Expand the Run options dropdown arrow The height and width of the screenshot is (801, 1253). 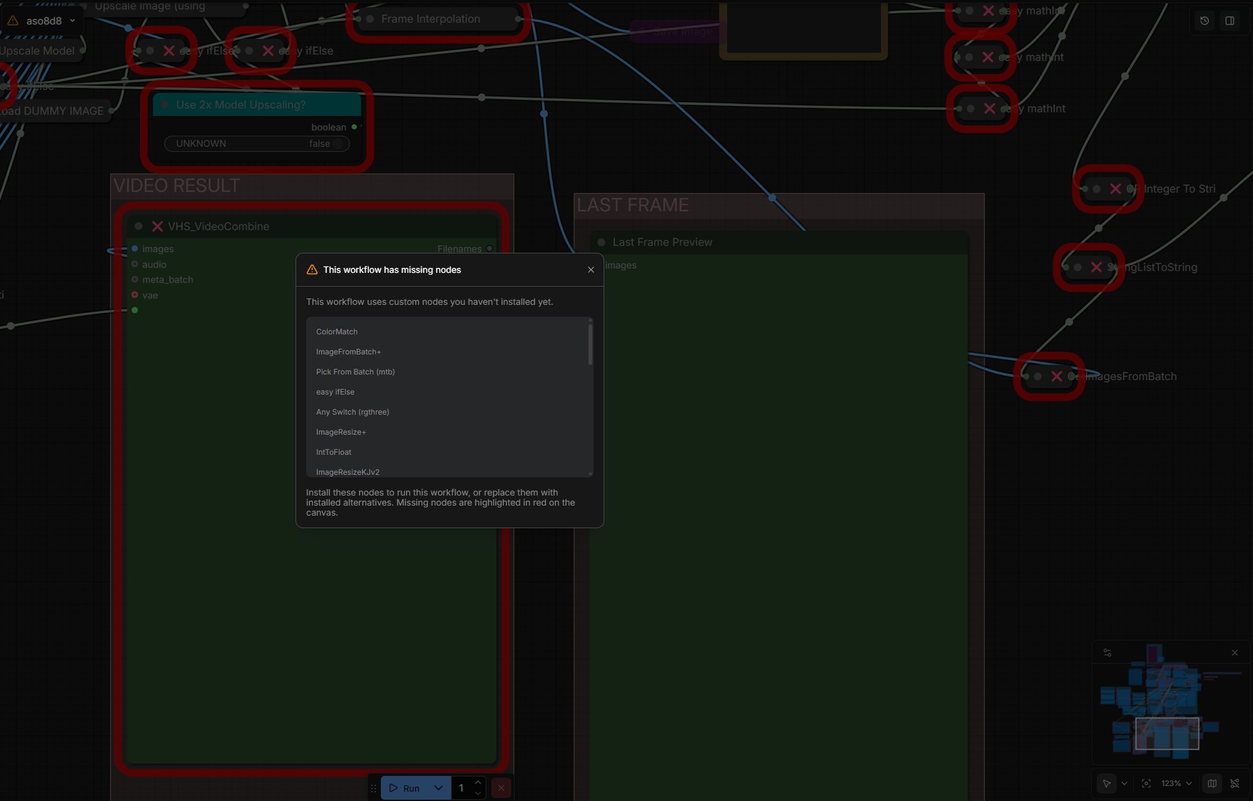439,788
